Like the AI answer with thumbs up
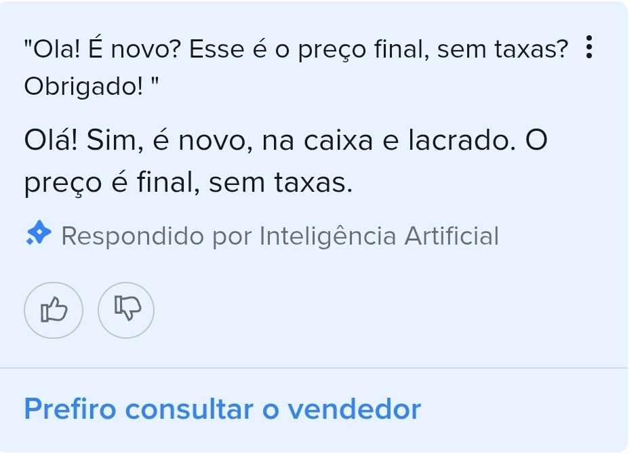The height and width of the screenshot is (454, 638). coord(54,310)
